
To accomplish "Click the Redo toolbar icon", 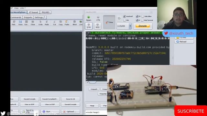I will click(47, 23).
